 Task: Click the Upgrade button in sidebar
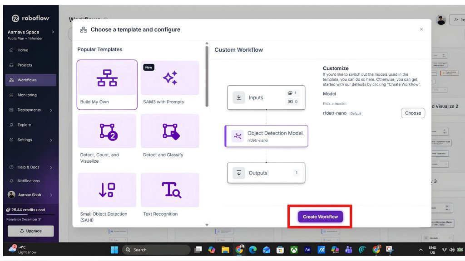click(30, 231)
